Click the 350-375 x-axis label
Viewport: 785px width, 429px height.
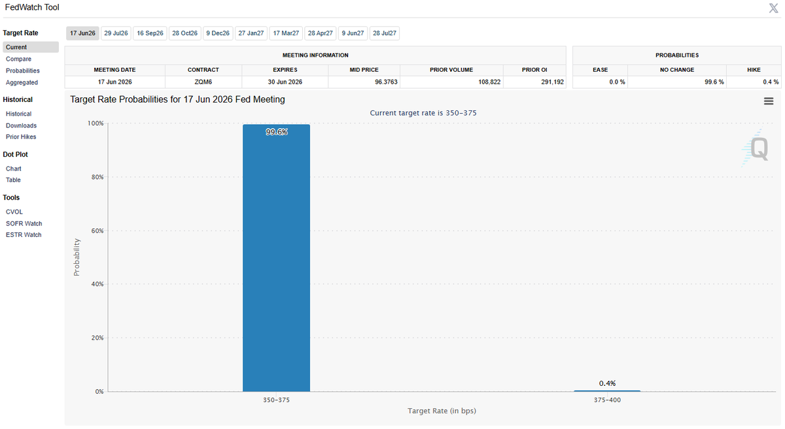pyautogui.click(x=276, y=400)
